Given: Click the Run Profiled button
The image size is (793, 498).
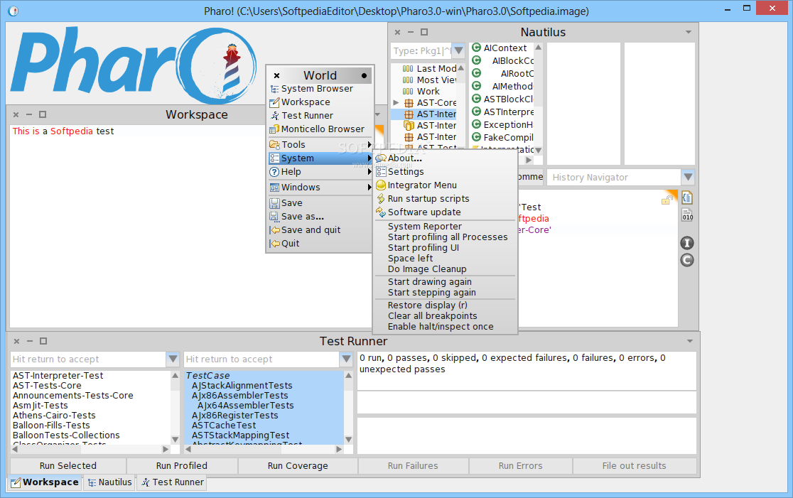Looking at the screenshot, I should coord(182,465).
